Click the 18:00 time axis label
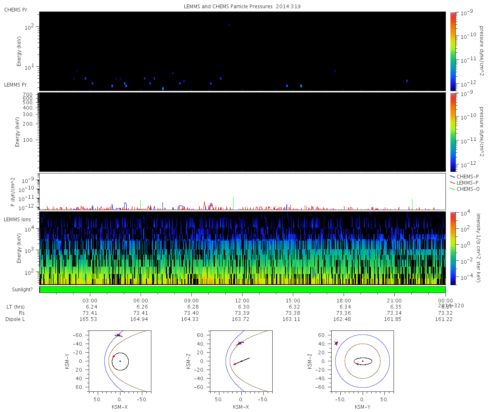Screen dimensions: 495x412 click(344, 300)
